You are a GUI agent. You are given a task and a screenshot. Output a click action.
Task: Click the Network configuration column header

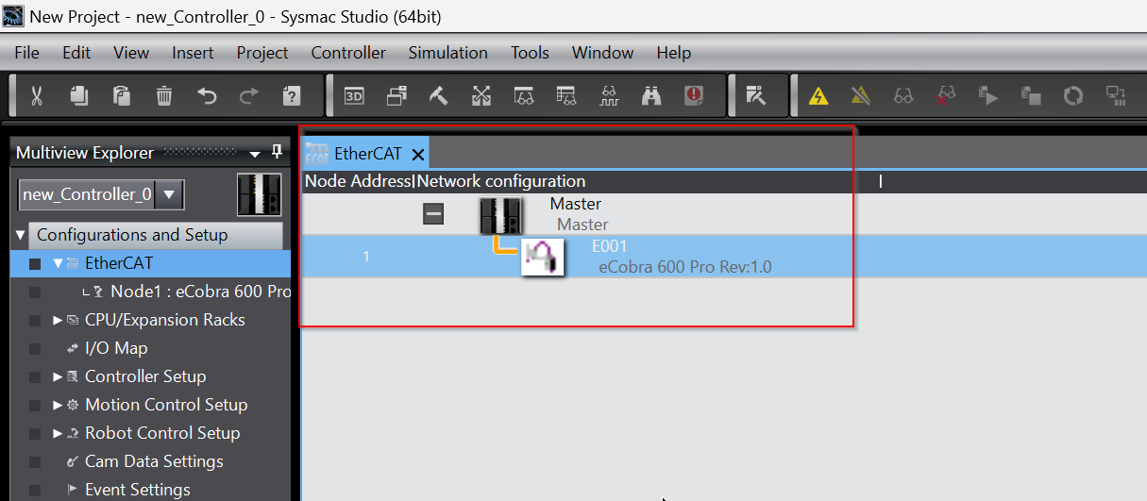tap(501, 181)
